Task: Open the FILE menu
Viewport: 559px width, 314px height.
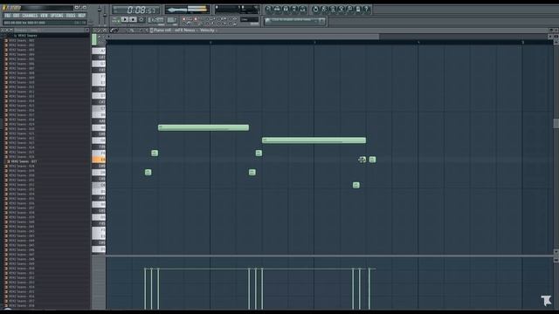Action: tap(8, 16)
